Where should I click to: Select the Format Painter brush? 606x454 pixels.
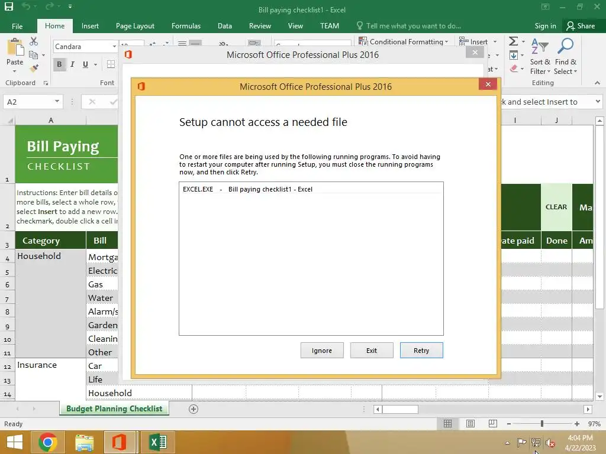[x=34, y=69]
